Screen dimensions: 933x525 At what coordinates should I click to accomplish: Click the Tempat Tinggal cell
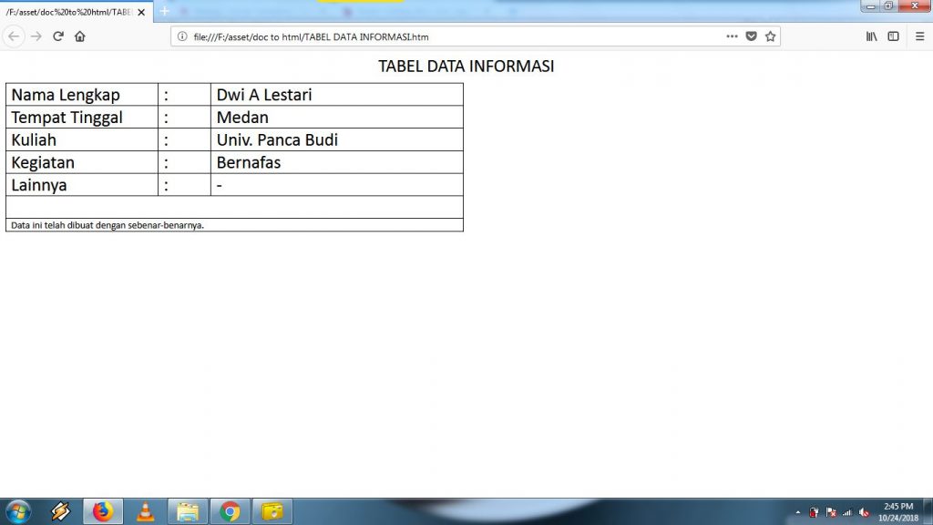[x=81, y=118]
